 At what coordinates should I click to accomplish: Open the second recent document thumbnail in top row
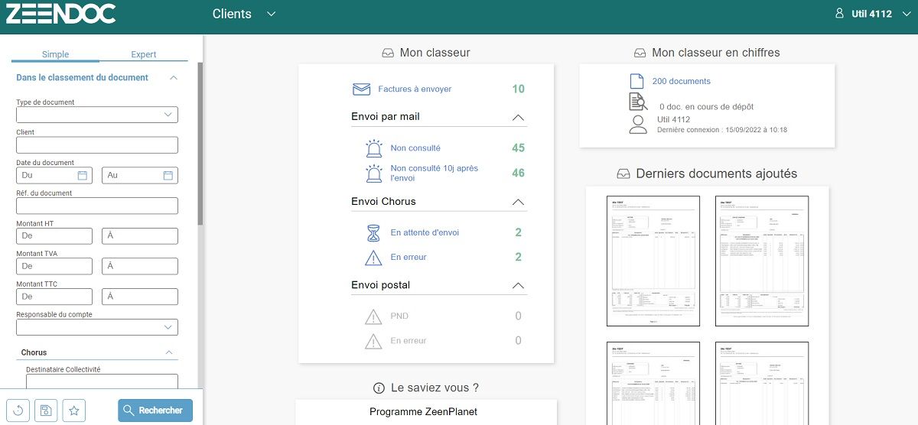click(x=762, y=261)
